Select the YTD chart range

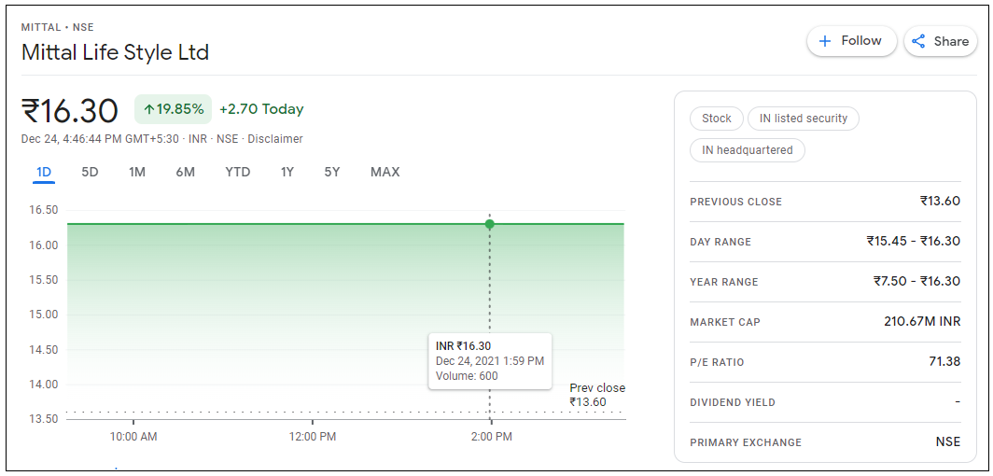(238, 172)
